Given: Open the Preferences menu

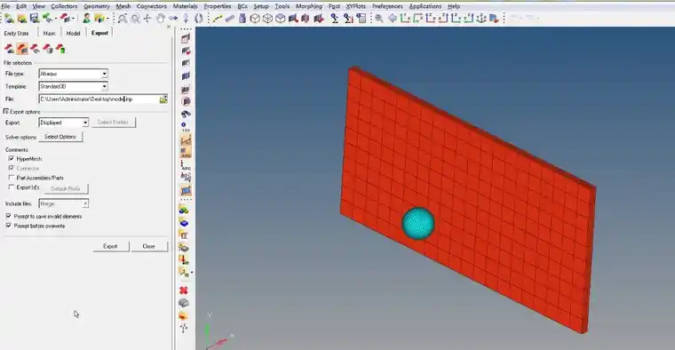Looking at the screenshot, I should point(387,6).
